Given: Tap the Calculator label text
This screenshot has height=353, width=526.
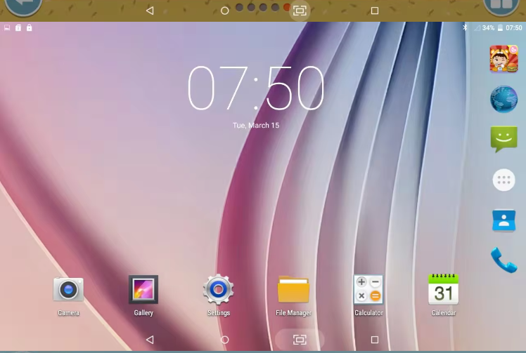Looking at the screenshot, I should tap(368, 313).
